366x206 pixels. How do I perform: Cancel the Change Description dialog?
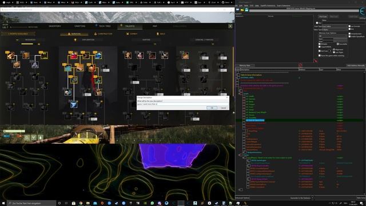point(223,108)
